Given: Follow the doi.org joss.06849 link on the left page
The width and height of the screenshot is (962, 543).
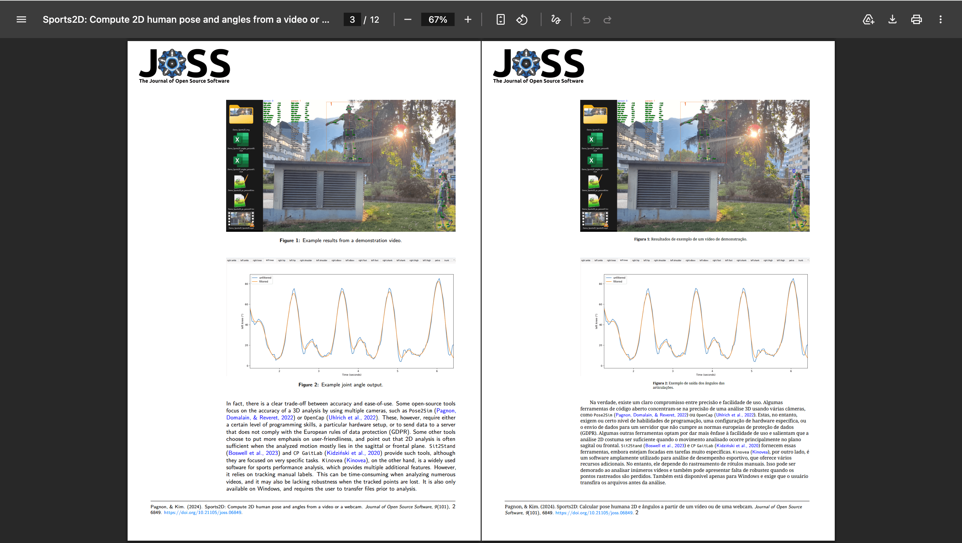Looking at the screenshot, I should [x=203, y=512].
